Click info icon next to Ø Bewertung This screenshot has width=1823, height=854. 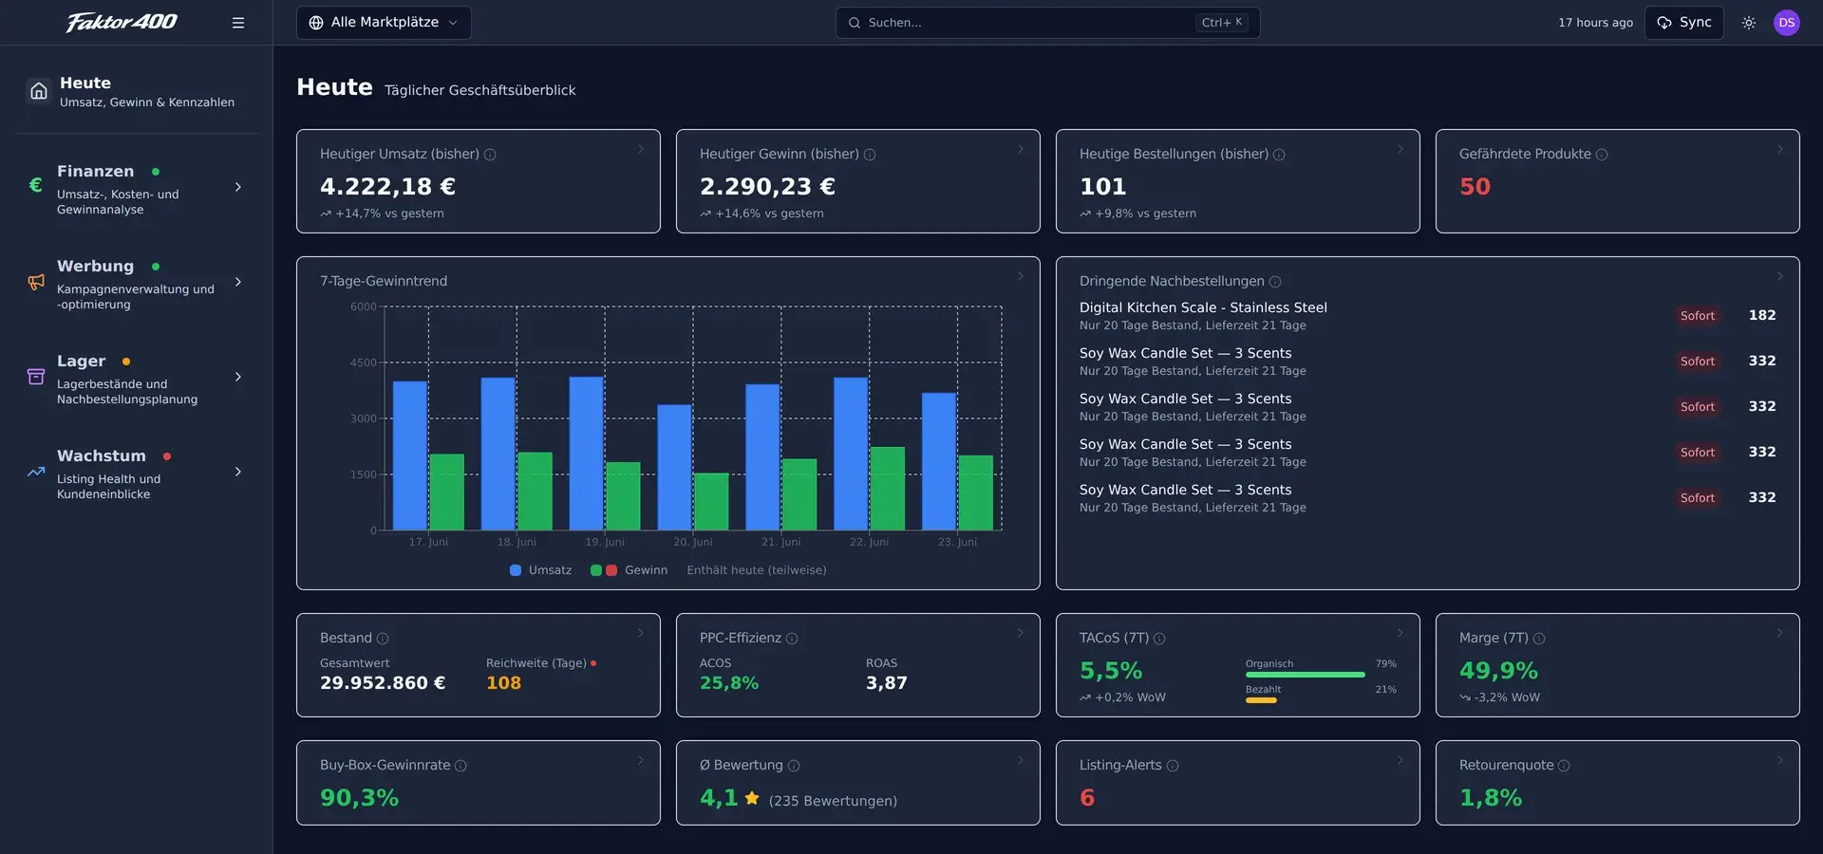(794, 766)
